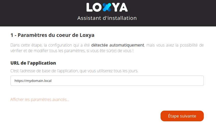This screenshot has width=216, height=132.
Task: Click the white "LO" letters of logo
Action: tap(95, 7)
